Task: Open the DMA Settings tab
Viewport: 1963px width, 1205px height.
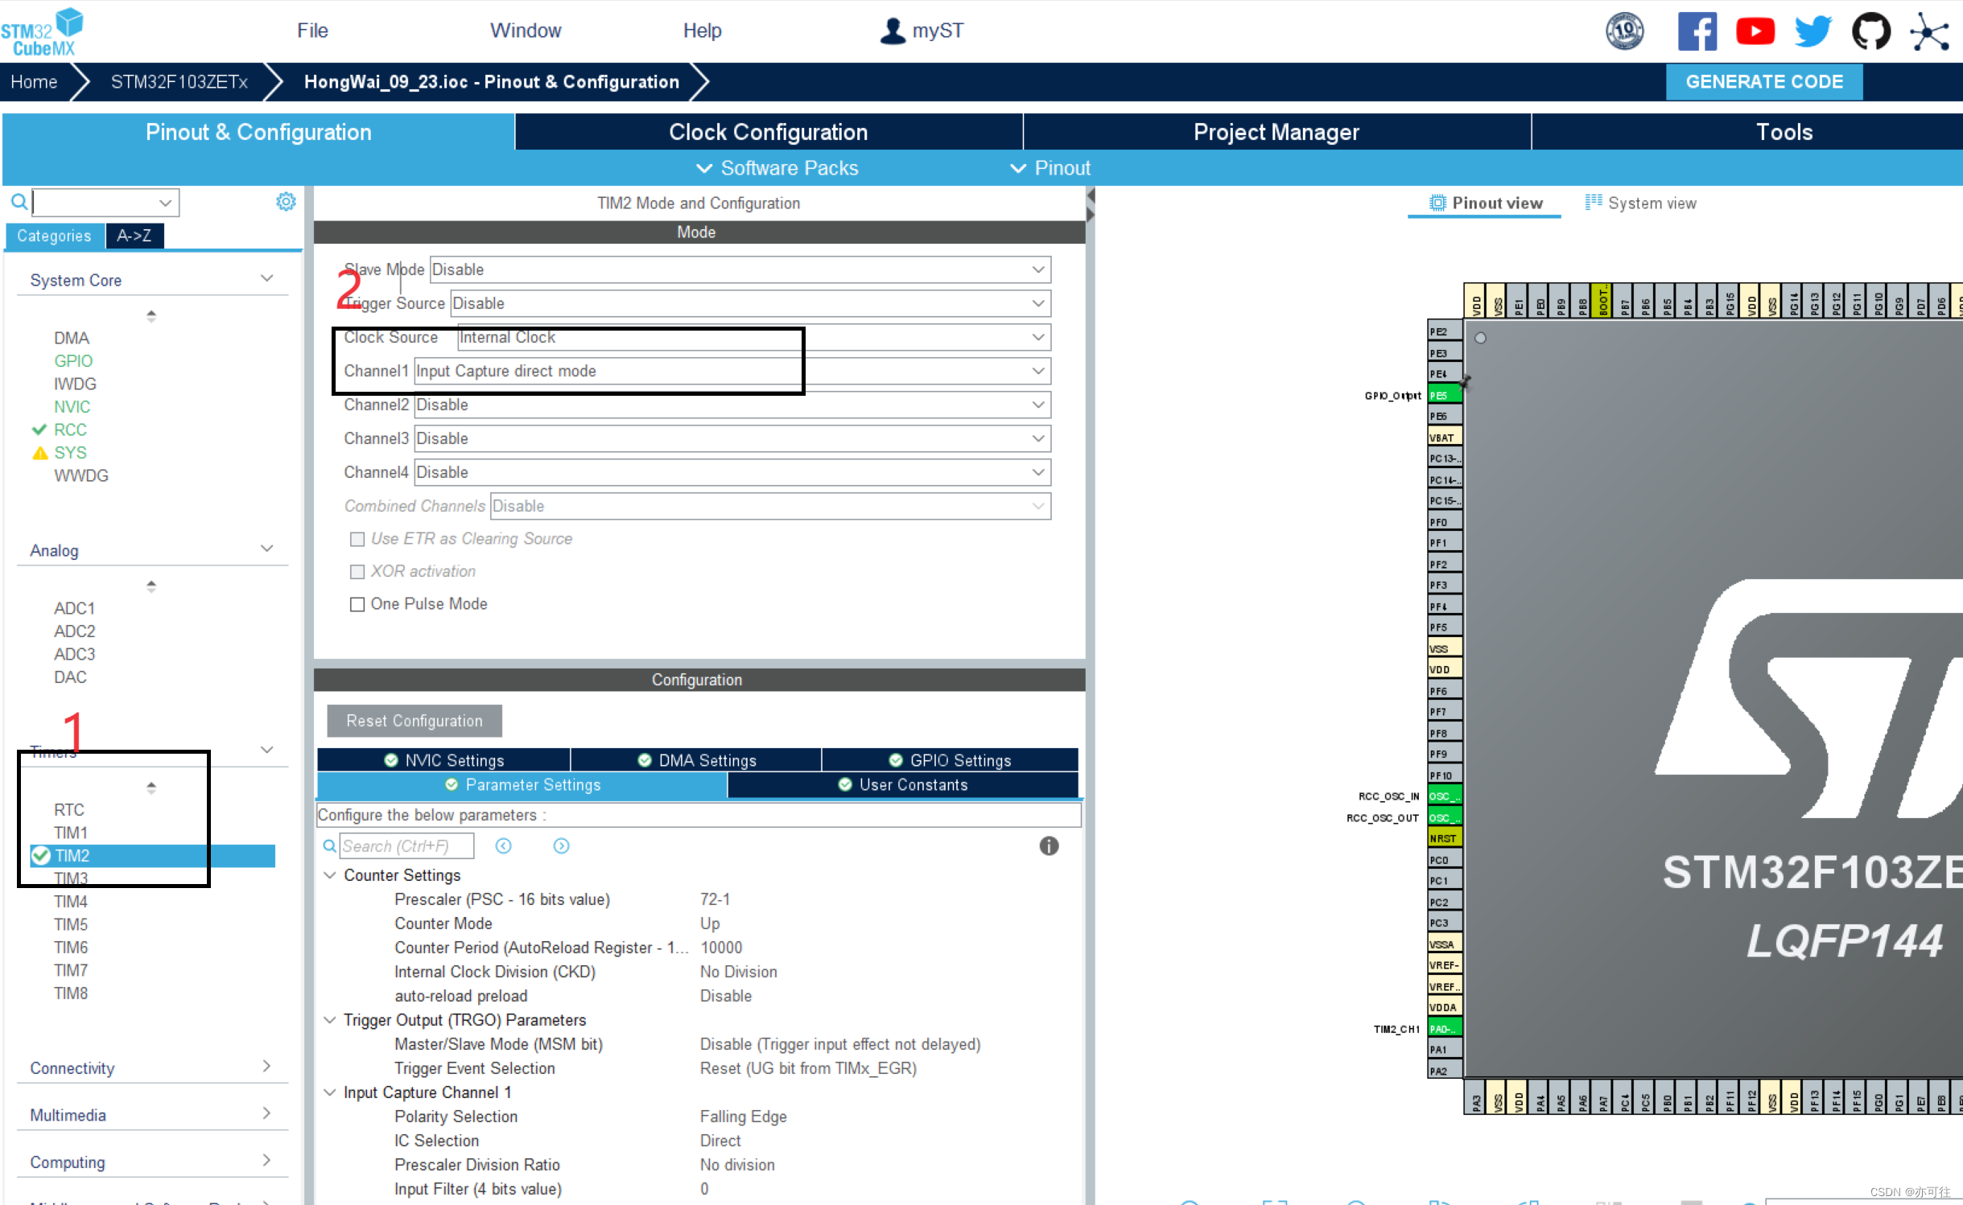Action: (x=696, y=760)
